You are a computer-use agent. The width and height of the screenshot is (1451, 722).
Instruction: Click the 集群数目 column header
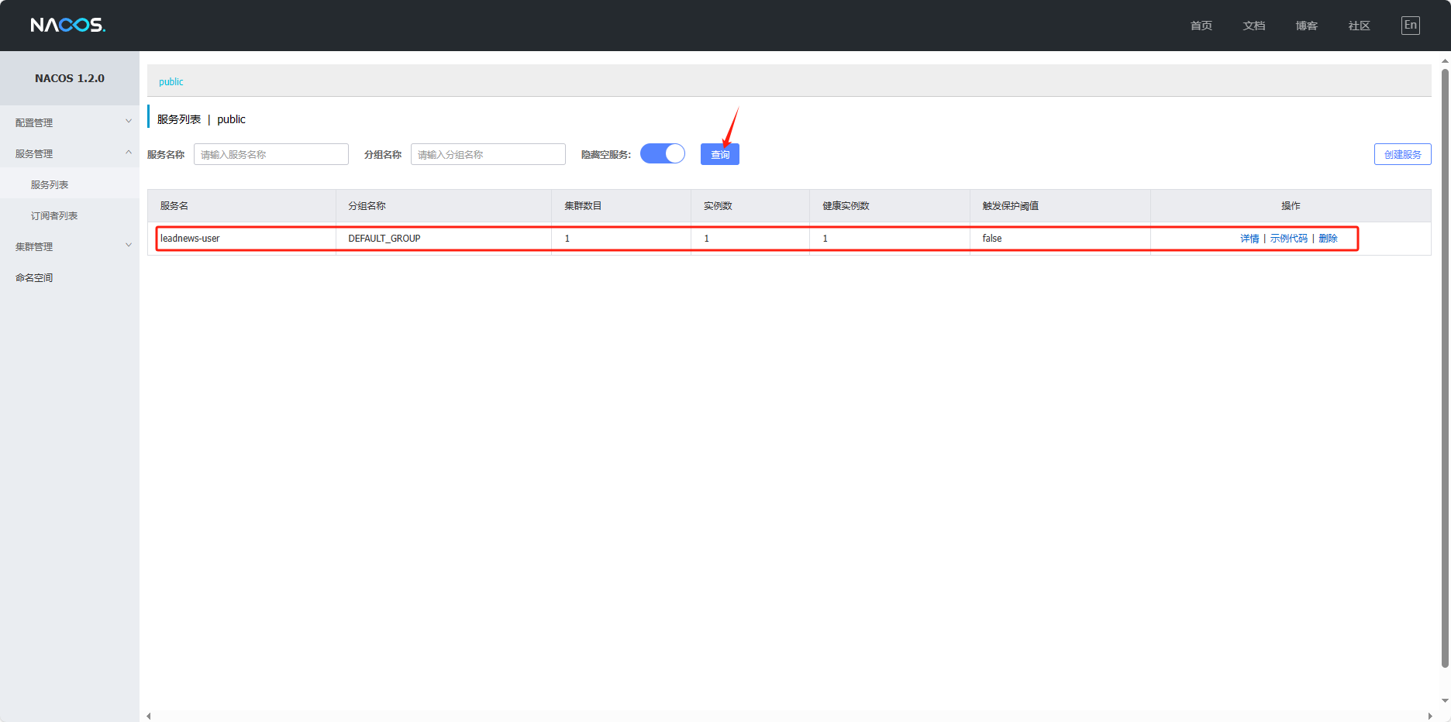[x=621, y=206]
